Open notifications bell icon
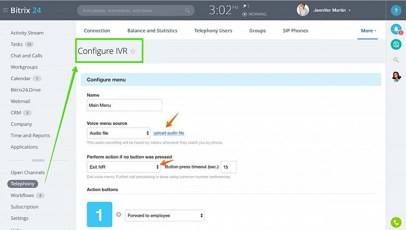 tap(396, 29)
